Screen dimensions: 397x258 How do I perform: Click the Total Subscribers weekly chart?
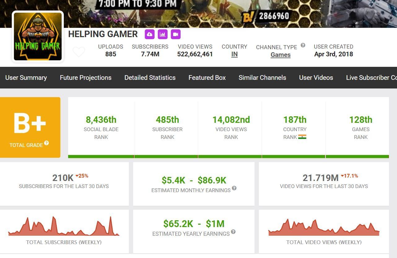[x=63, y=227]
